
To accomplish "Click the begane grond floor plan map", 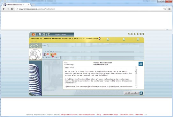I will point(35,54).
